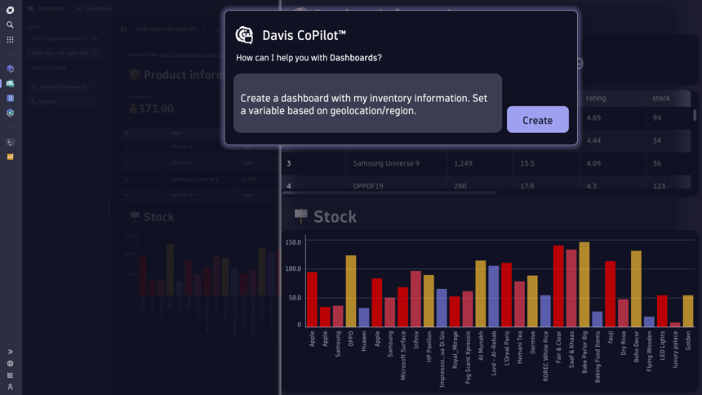702x395 pixels.
Task: Sort table by the stock column header
Action: (x=660, y=99)
